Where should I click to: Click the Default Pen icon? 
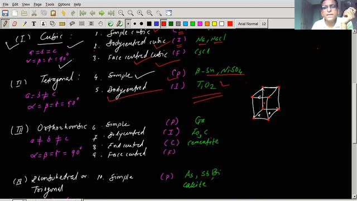point(120,23)
